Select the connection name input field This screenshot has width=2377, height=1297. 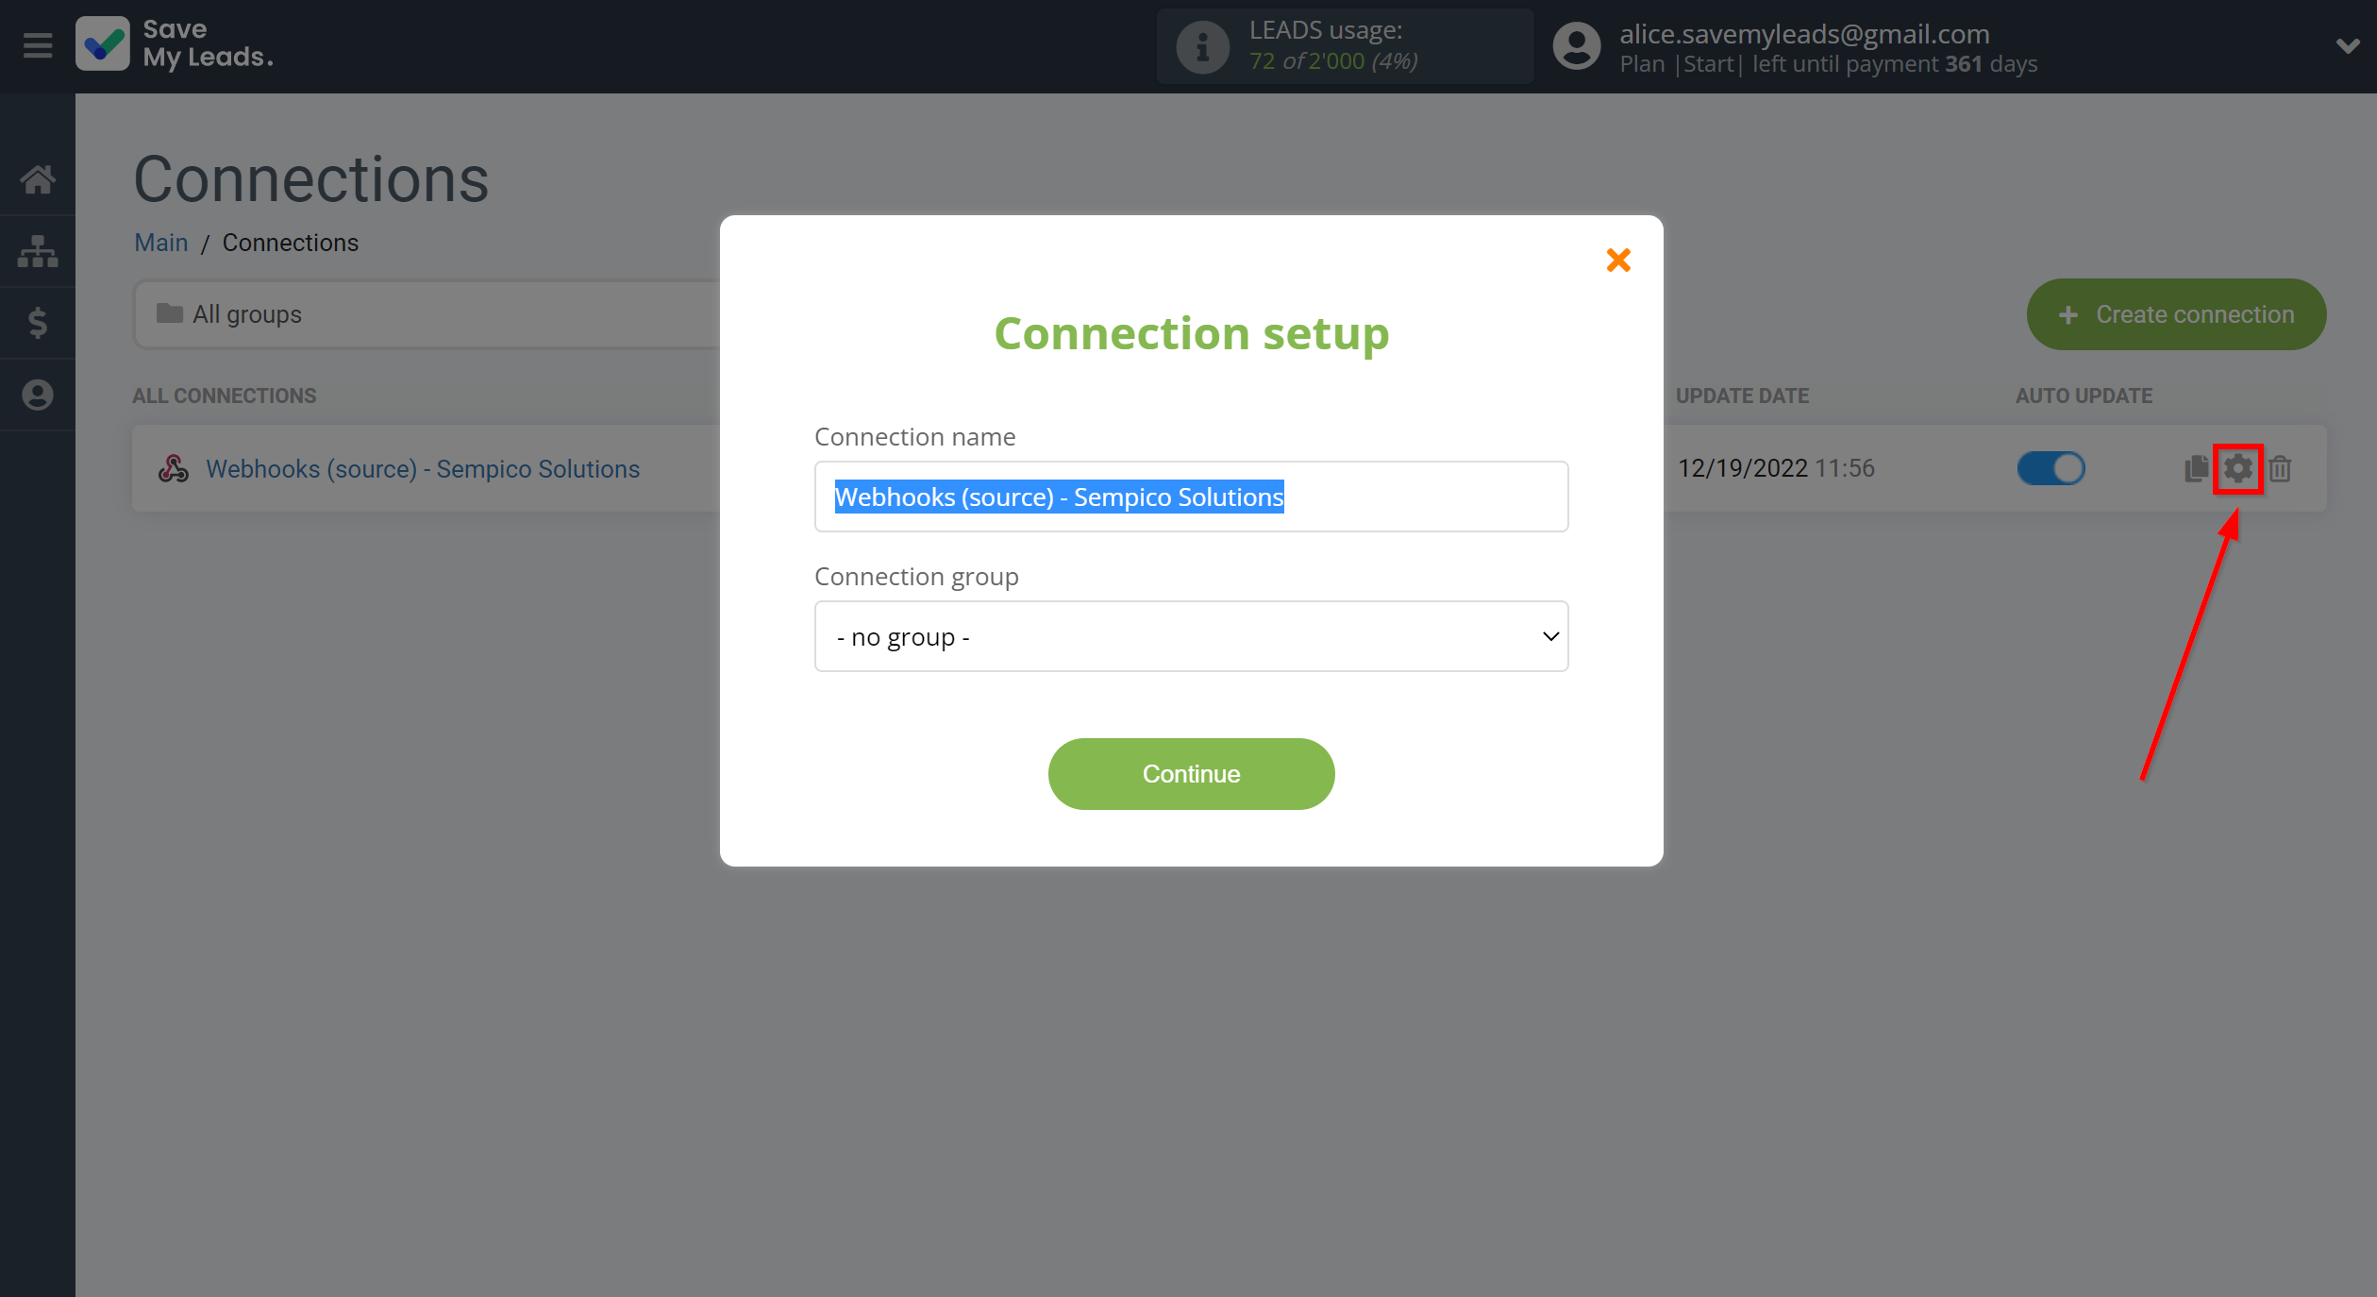(1193, 496)
